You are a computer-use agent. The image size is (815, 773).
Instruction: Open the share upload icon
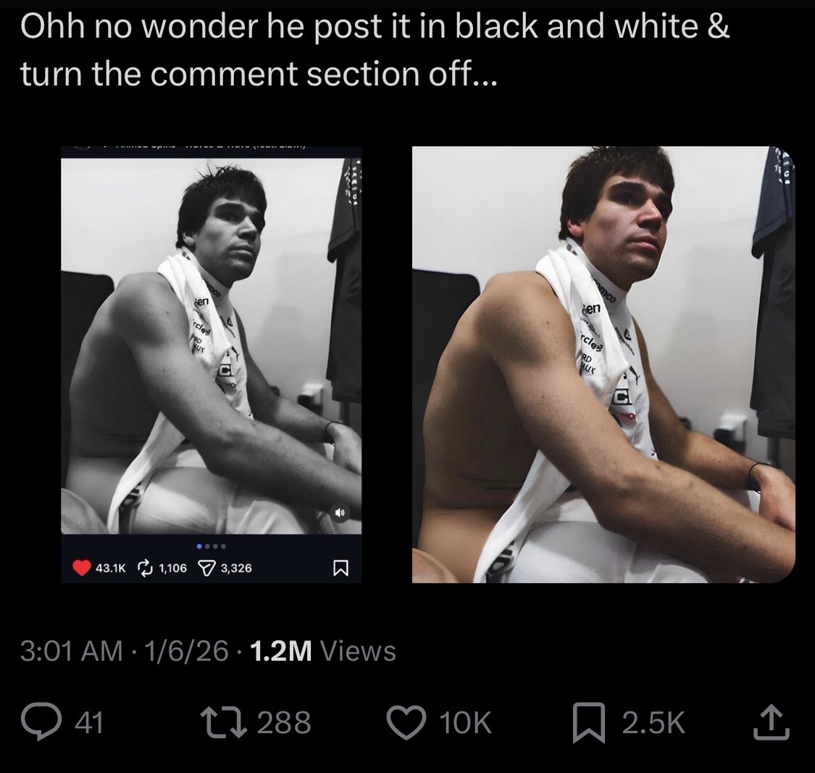click(772, 722)
